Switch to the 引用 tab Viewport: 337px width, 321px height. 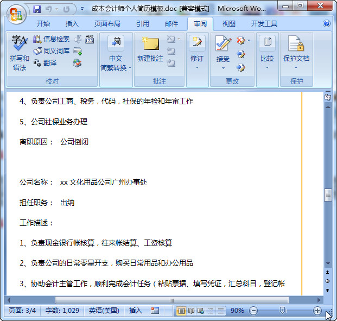pos(143,23)
